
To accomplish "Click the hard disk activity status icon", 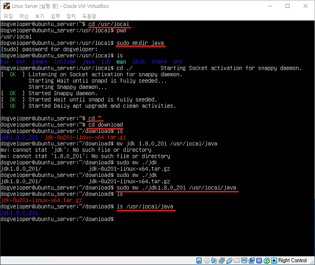I will [x=199, y=261].
